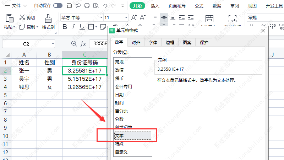
Task: Click the 剪切 cut tool
Action: coord(27,17)
